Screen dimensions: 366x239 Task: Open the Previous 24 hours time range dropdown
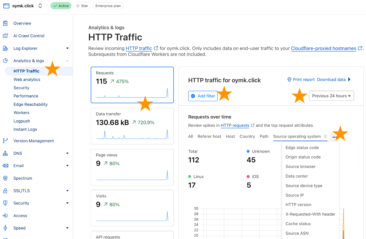pyautogui.click(x=331, y=96)
